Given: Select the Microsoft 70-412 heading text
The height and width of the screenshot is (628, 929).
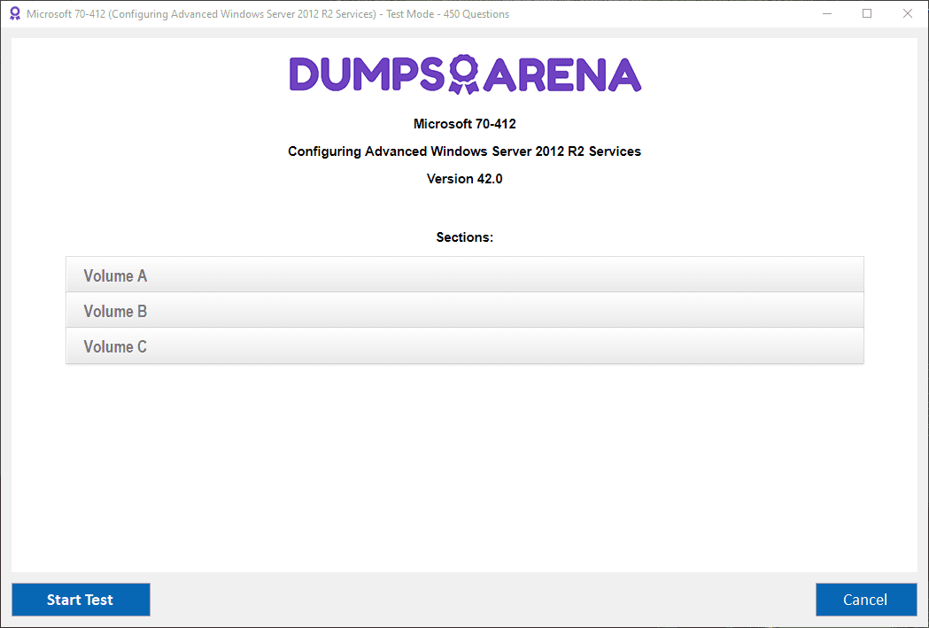Looking at the screenshot, I should coord(464,124).
